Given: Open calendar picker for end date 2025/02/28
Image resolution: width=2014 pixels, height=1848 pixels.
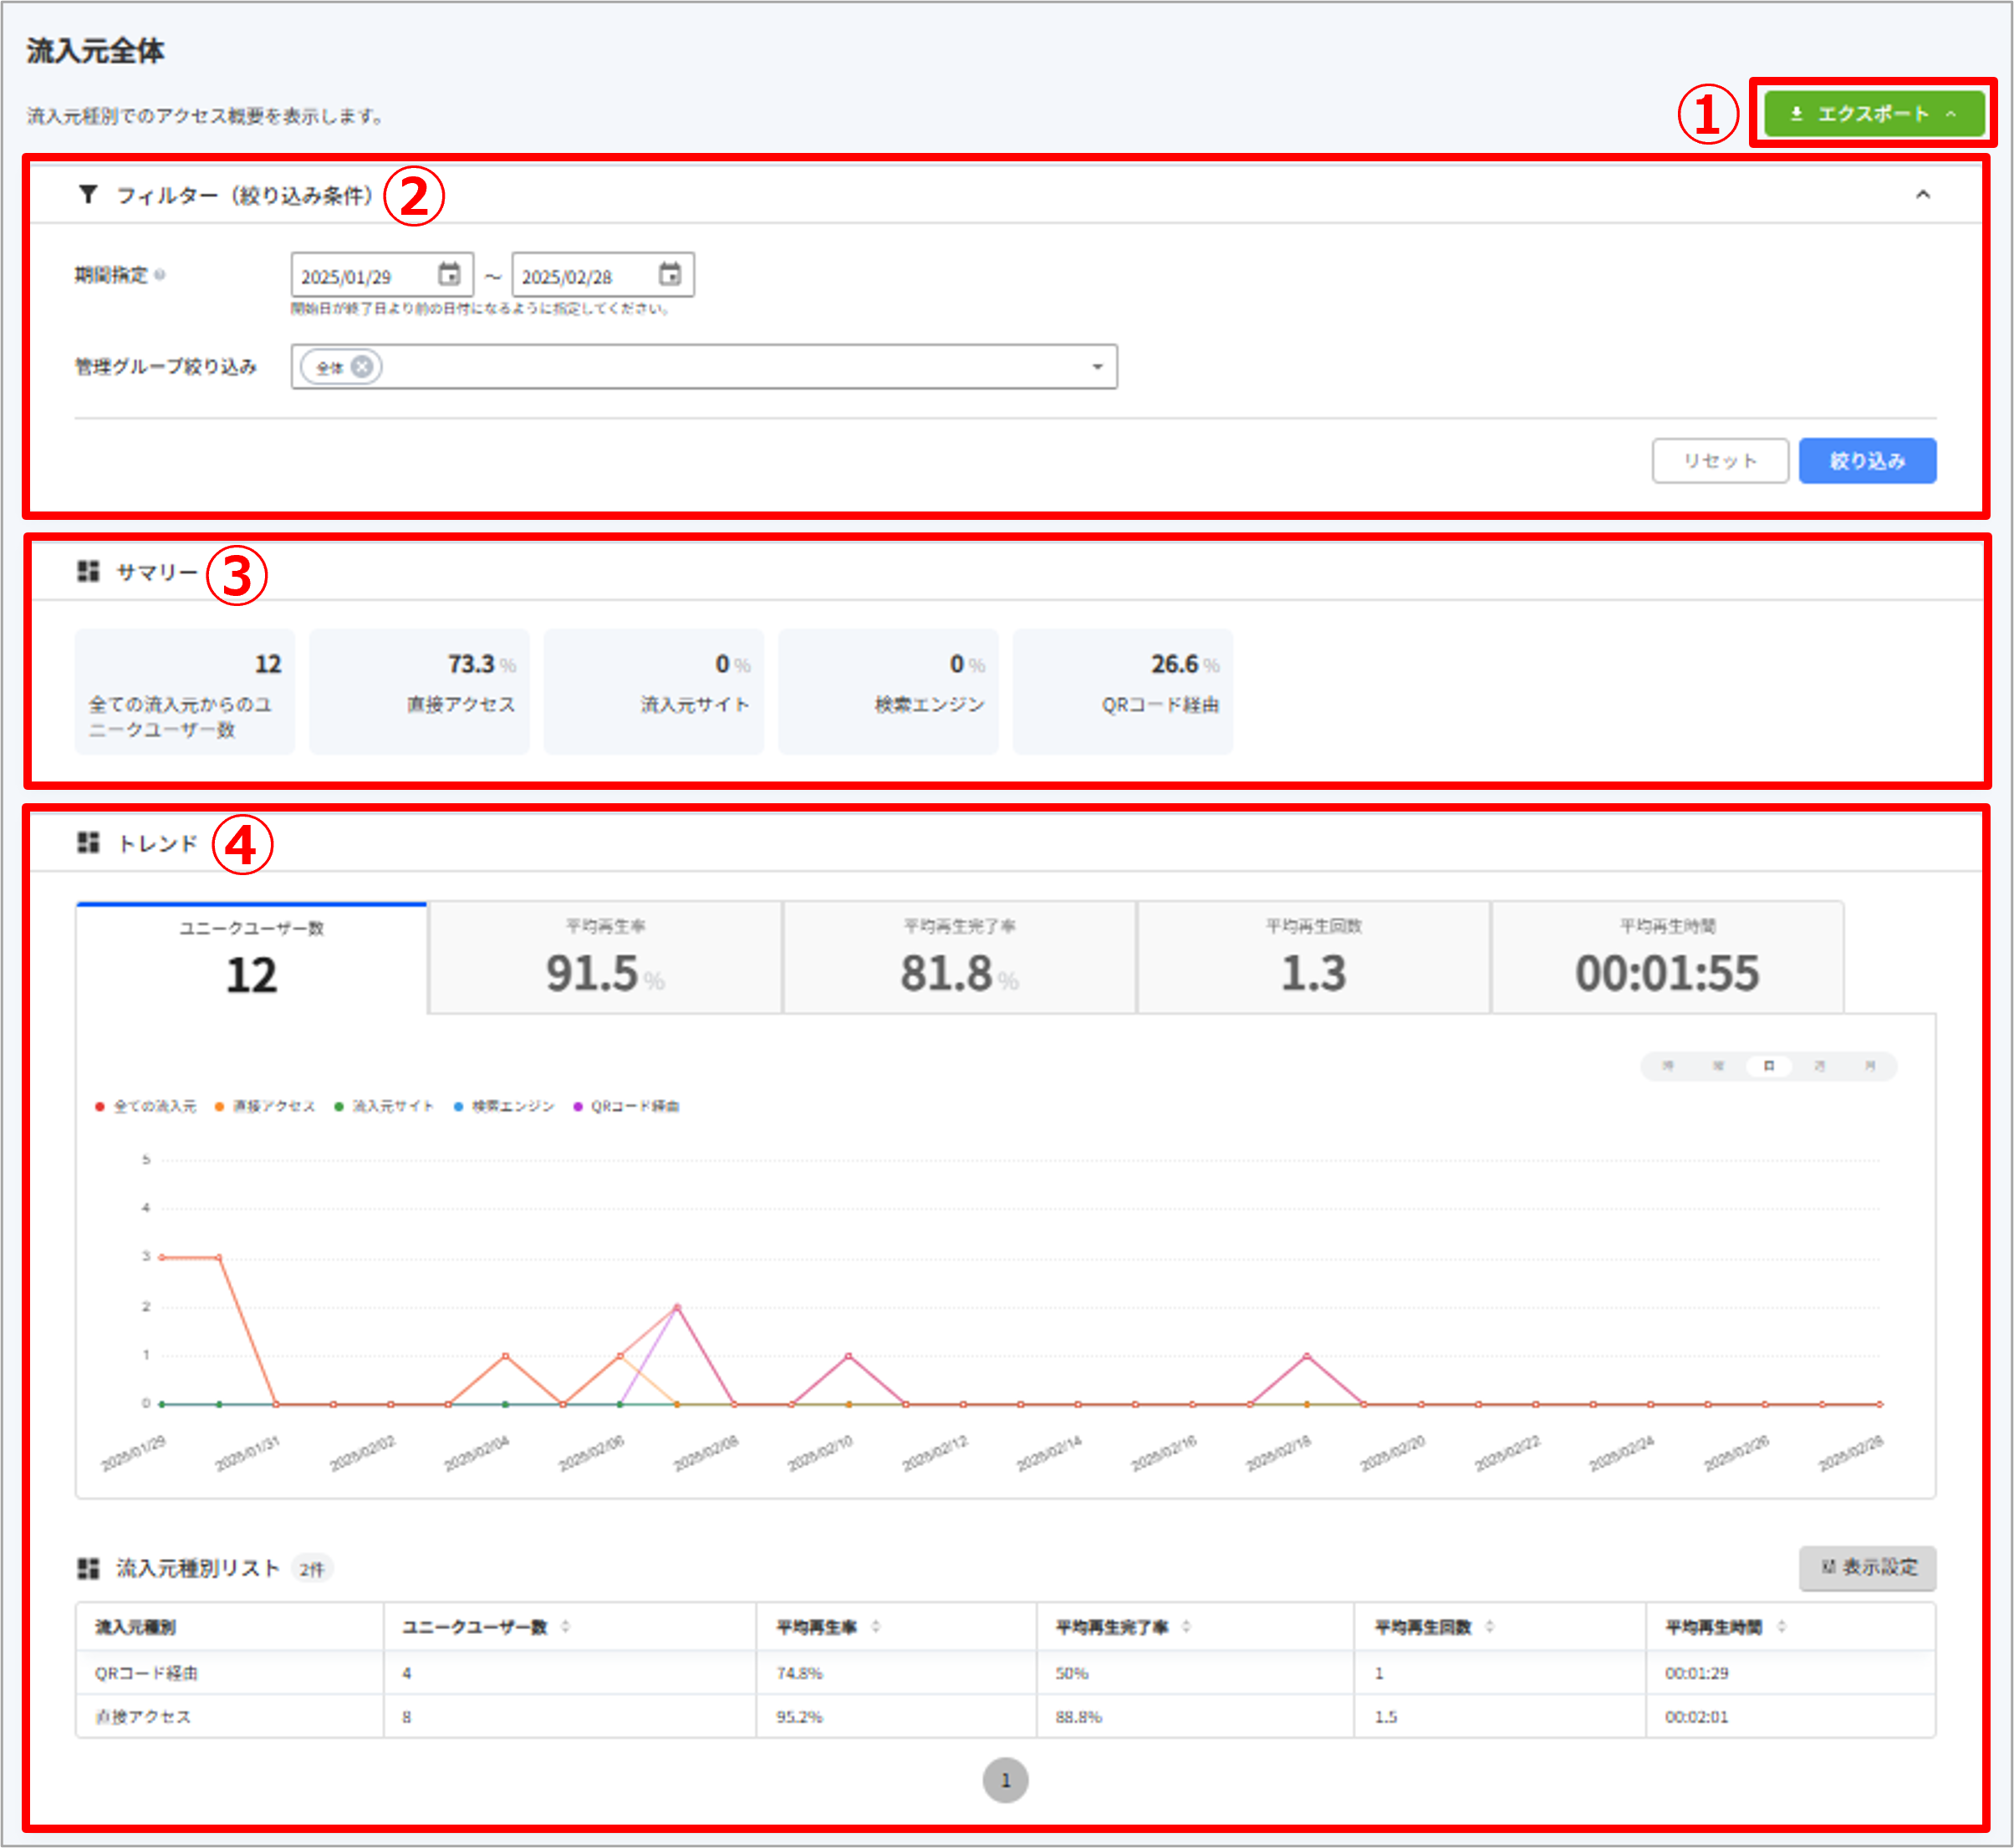Looking at the screenshot, I should coord(670,274).
